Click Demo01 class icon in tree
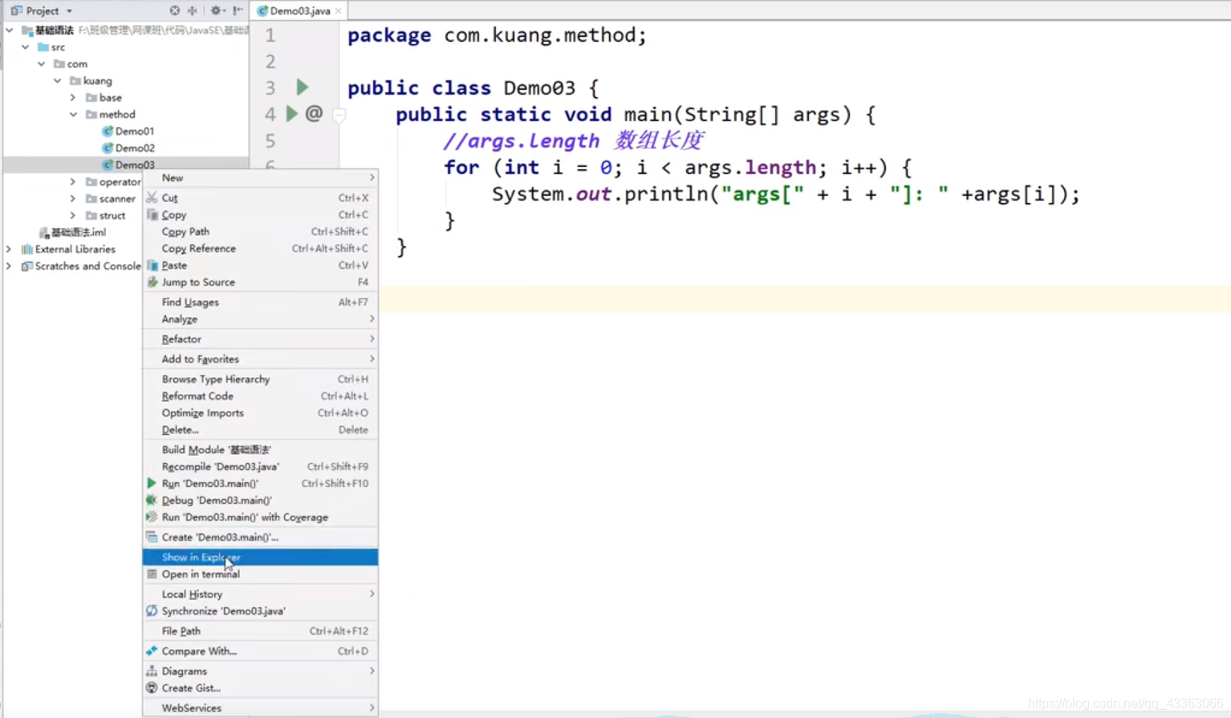The height and width of the screenshot is (718, 1231). point(108,131)
